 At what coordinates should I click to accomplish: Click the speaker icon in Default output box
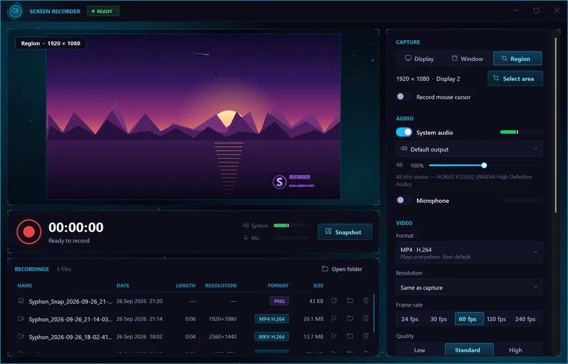404,149
